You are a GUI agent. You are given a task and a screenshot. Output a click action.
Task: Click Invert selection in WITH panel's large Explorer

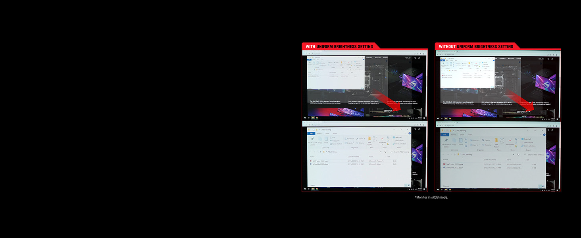pyautogui.click(x=399, y=144)
